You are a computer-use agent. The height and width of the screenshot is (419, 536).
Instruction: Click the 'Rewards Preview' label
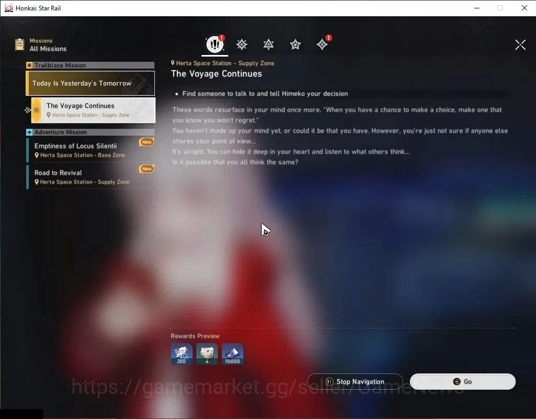click(x=195, y=336)
